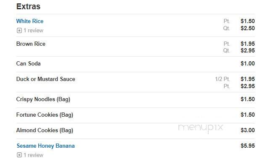Open the Sesame Honey Banana link
Image resolution: width=276 pixels, height=162 pixels.
pyautogui.click(x=45, y=146)
